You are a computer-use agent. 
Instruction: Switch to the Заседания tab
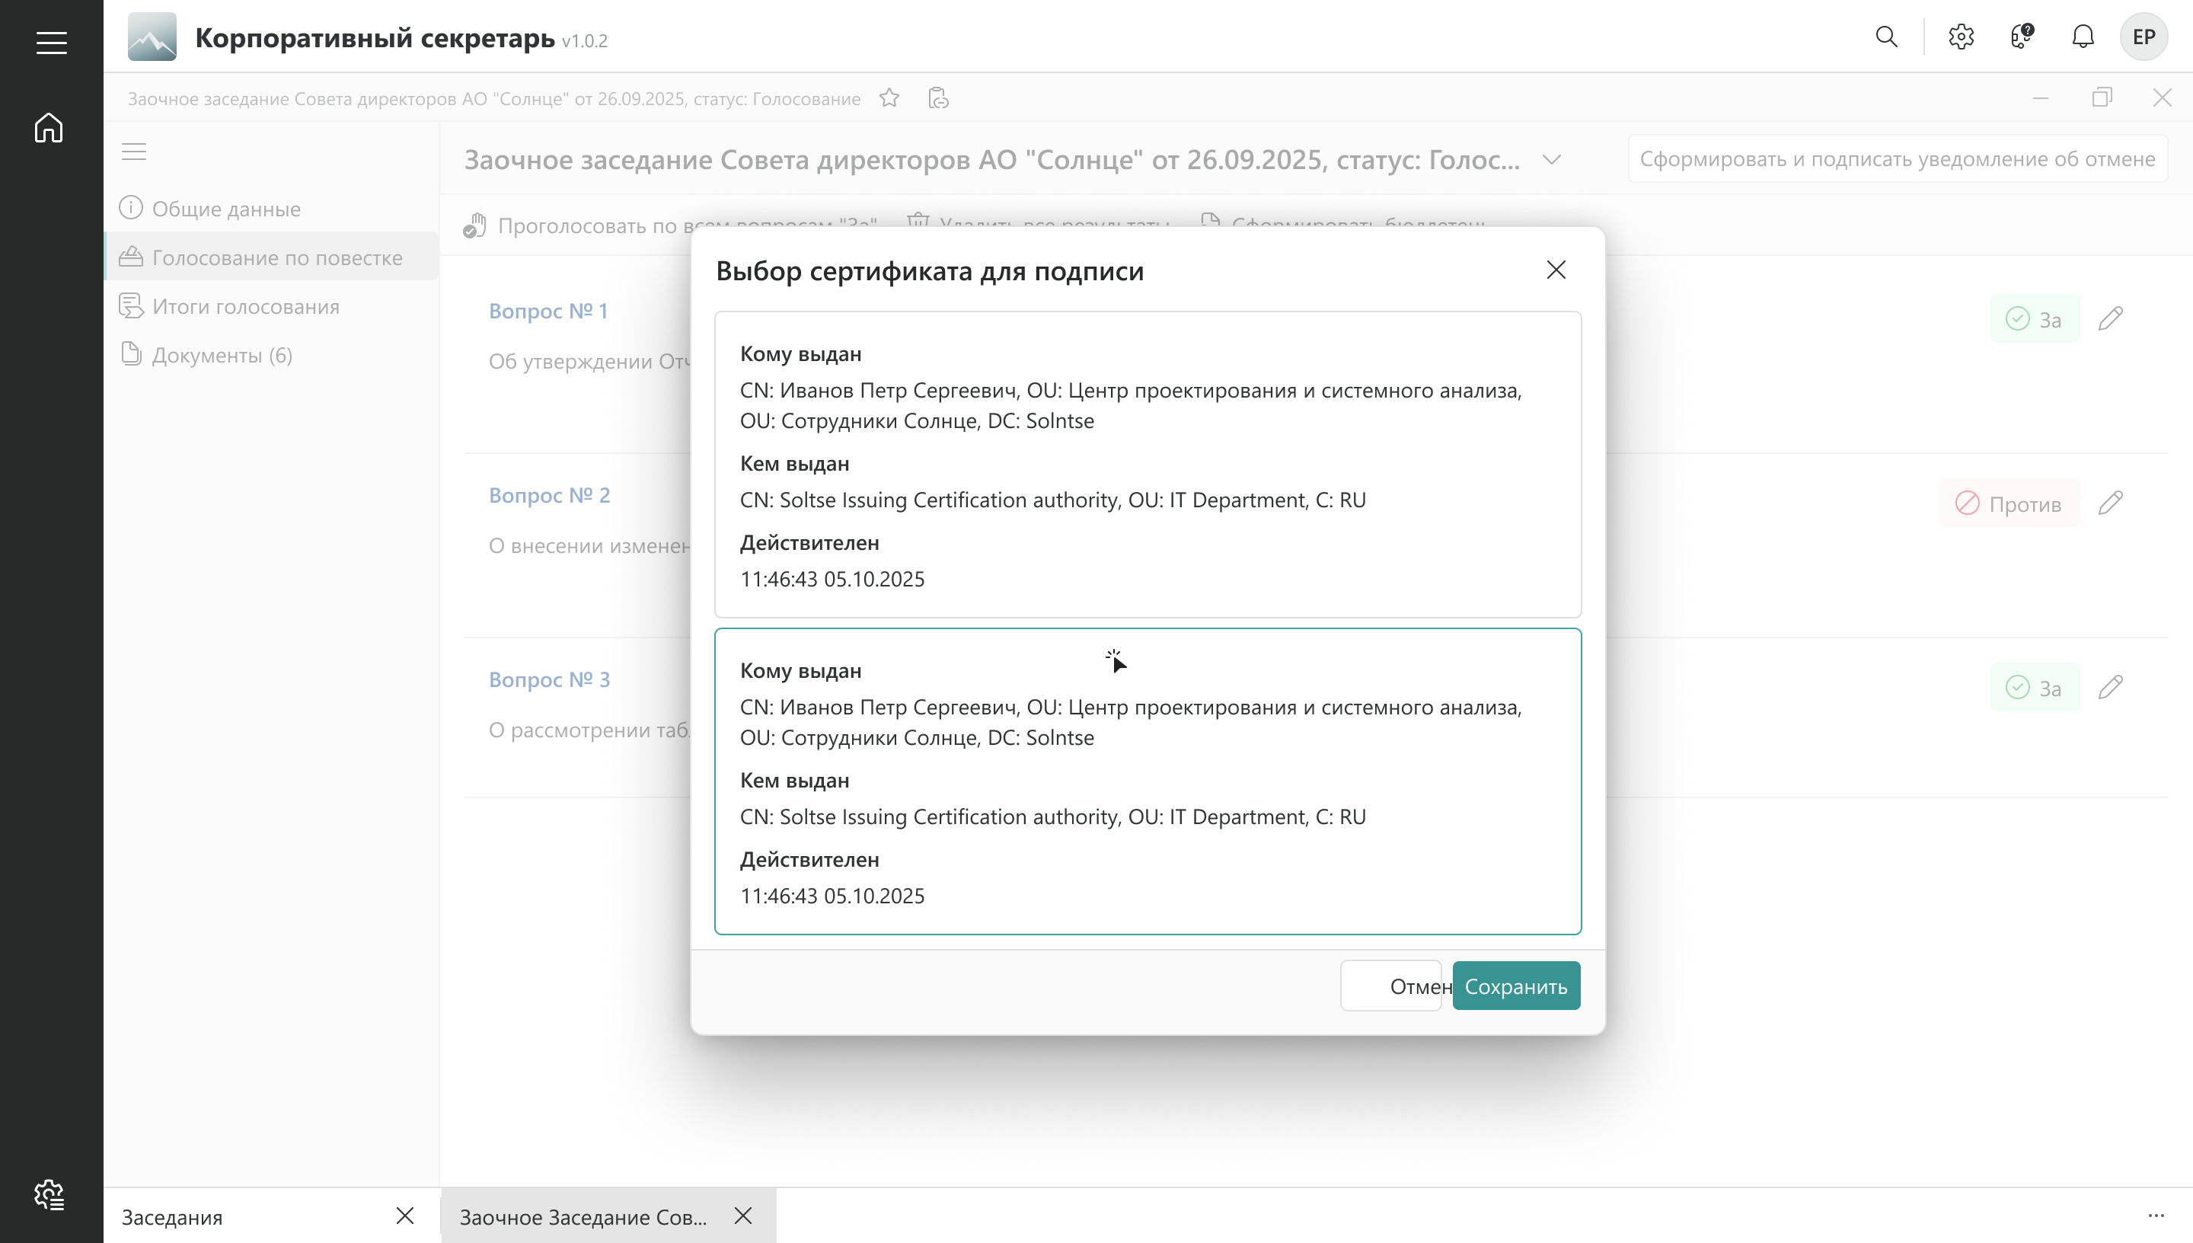pos(172,1216)
